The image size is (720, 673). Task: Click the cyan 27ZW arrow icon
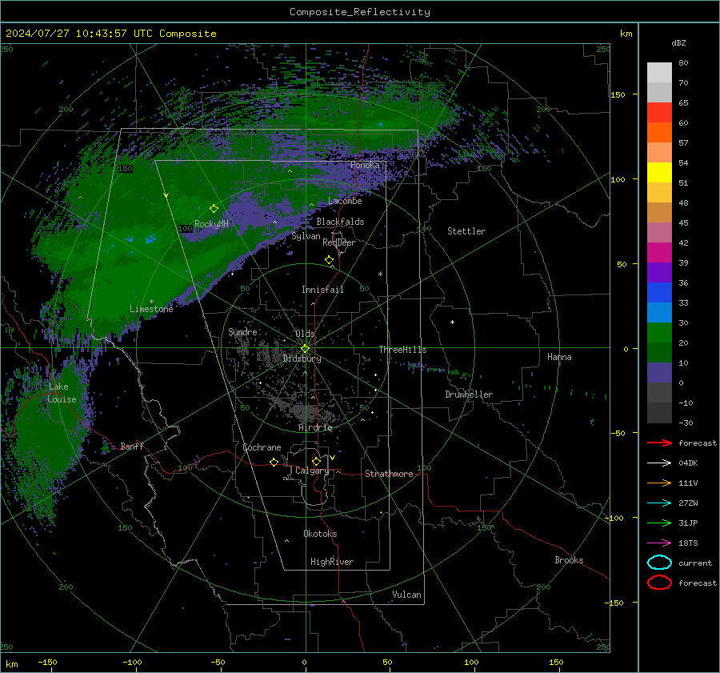click(659, 503)
